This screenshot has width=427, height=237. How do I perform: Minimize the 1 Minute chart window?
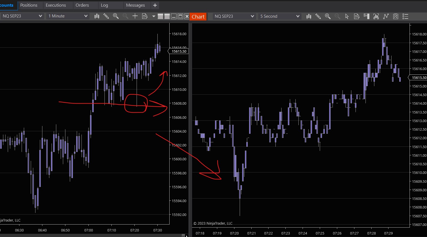pos(174,16)
